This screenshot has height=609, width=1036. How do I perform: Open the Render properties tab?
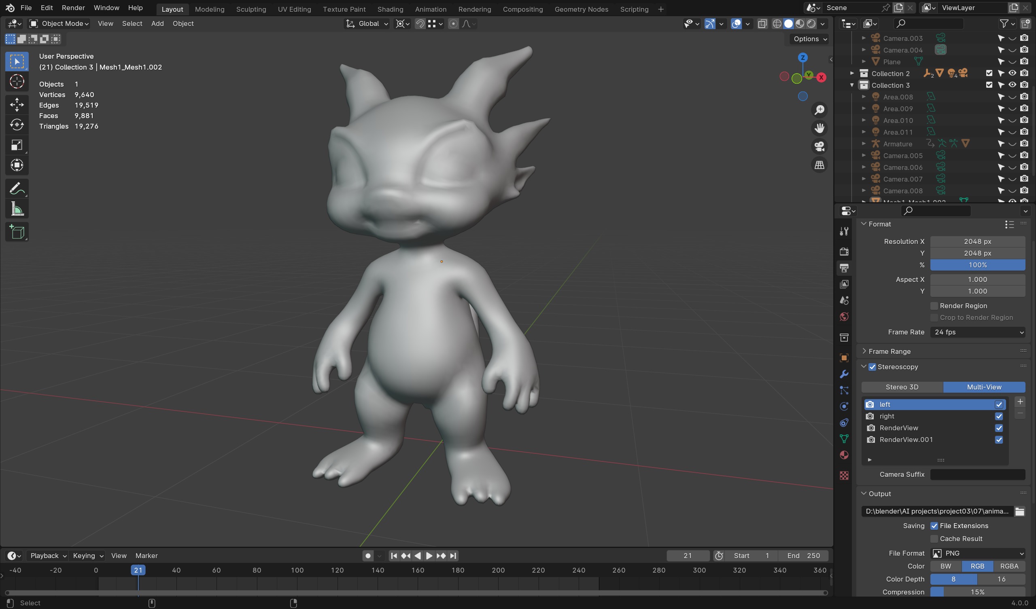point(844,252)
